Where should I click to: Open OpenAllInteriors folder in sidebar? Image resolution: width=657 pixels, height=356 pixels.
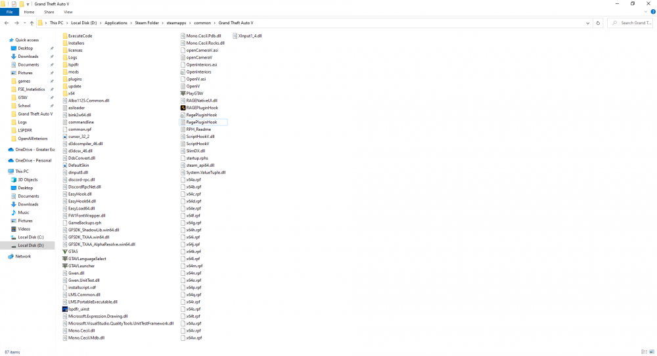click(33, 139)
